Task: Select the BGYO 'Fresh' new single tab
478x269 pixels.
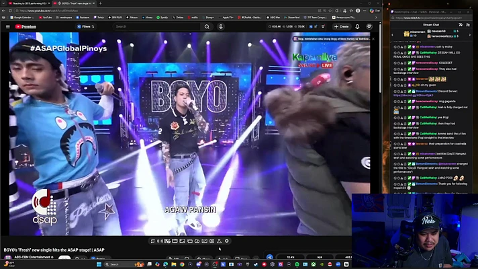Action: coord(74,3)
